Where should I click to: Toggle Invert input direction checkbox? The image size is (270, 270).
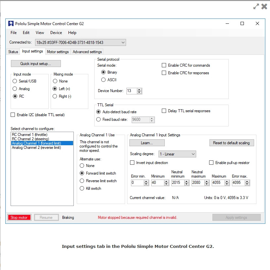tap(133, 163)
